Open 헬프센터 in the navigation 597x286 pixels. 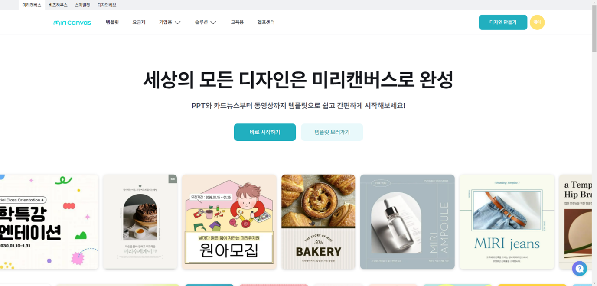[266, 23]
